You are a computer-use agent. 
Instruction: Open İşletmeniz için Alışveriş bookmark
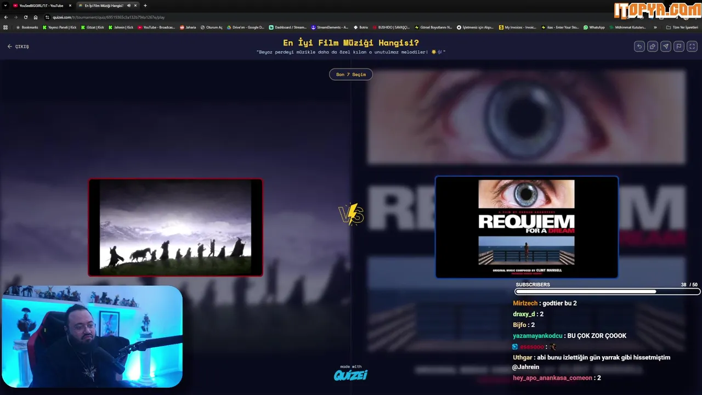[475, 27]
